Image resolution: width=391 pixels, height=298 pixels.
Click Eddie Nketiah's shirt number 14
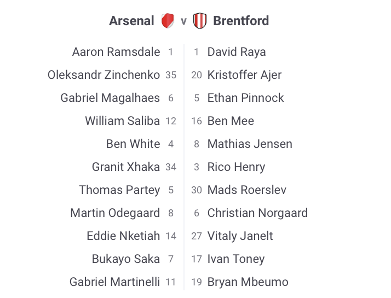click(171, 236)
